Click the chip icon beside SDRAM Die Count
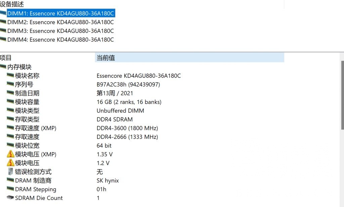 (x=10, y=198)
